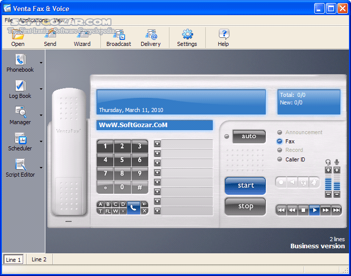The height and width of the screenshot is (276, 351).
Task: Click the Total/New message counter display
Action: click(x=309, y=102)
